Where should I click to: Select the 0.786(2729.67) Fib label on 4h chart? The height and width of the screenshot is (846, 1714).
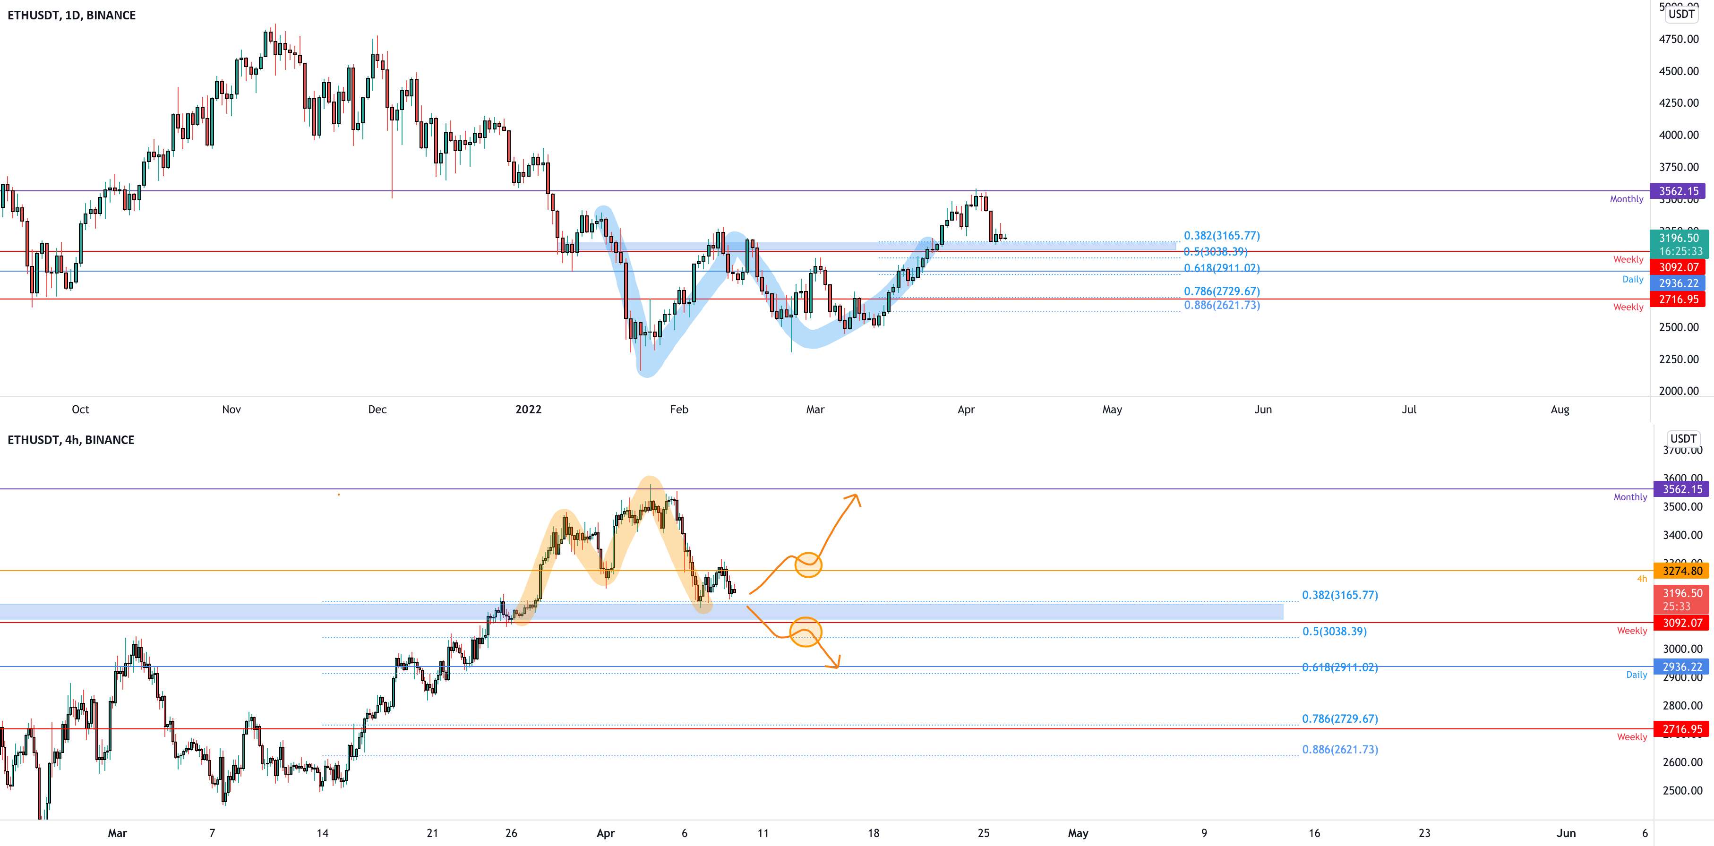(x=1340, y=719)
